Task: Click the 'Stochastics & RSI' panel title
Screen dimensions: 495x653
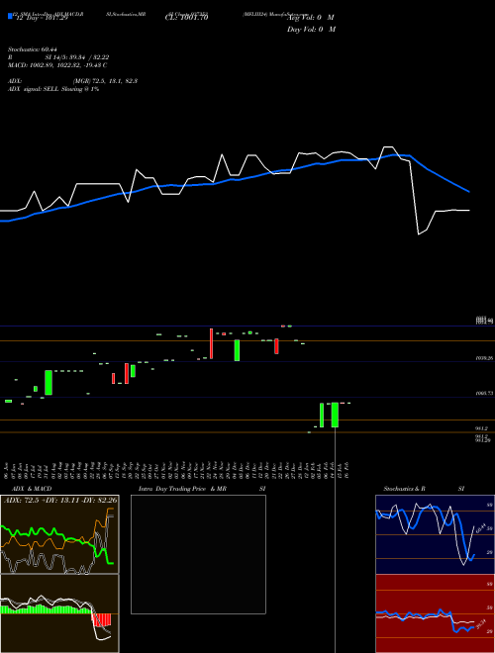Action: coord(424,489)
